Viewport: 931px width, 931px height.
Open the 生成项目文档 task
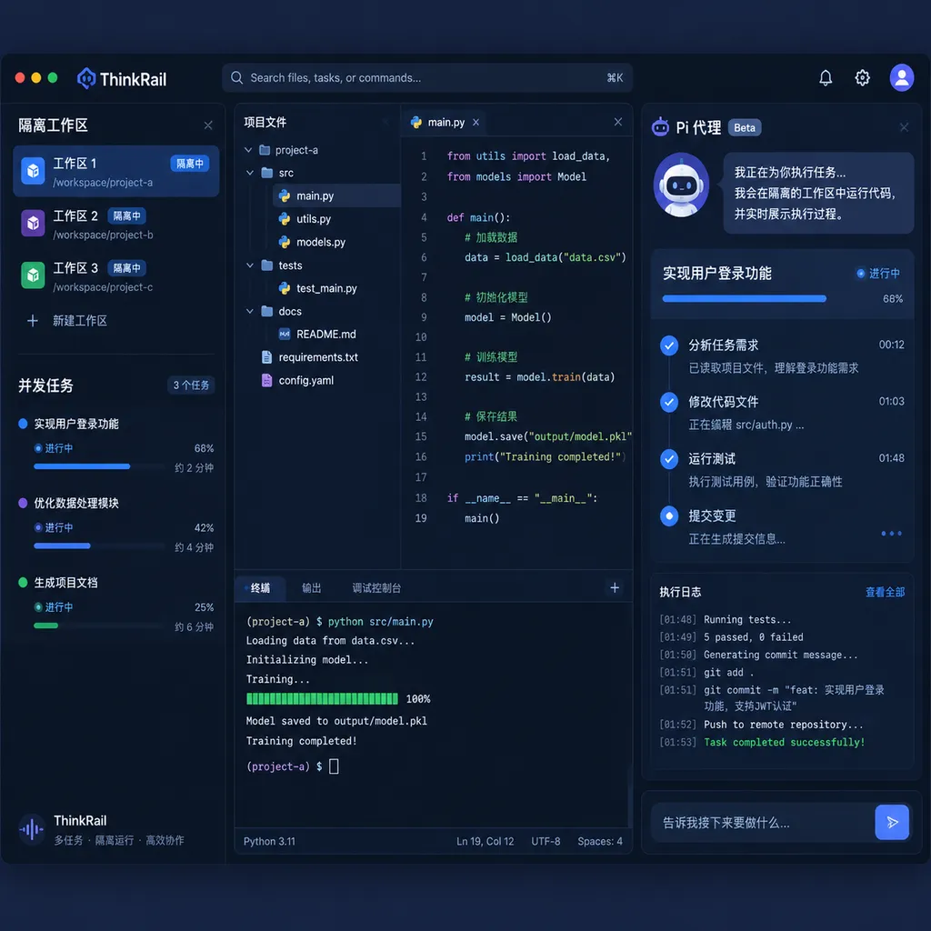pos(65,583)
